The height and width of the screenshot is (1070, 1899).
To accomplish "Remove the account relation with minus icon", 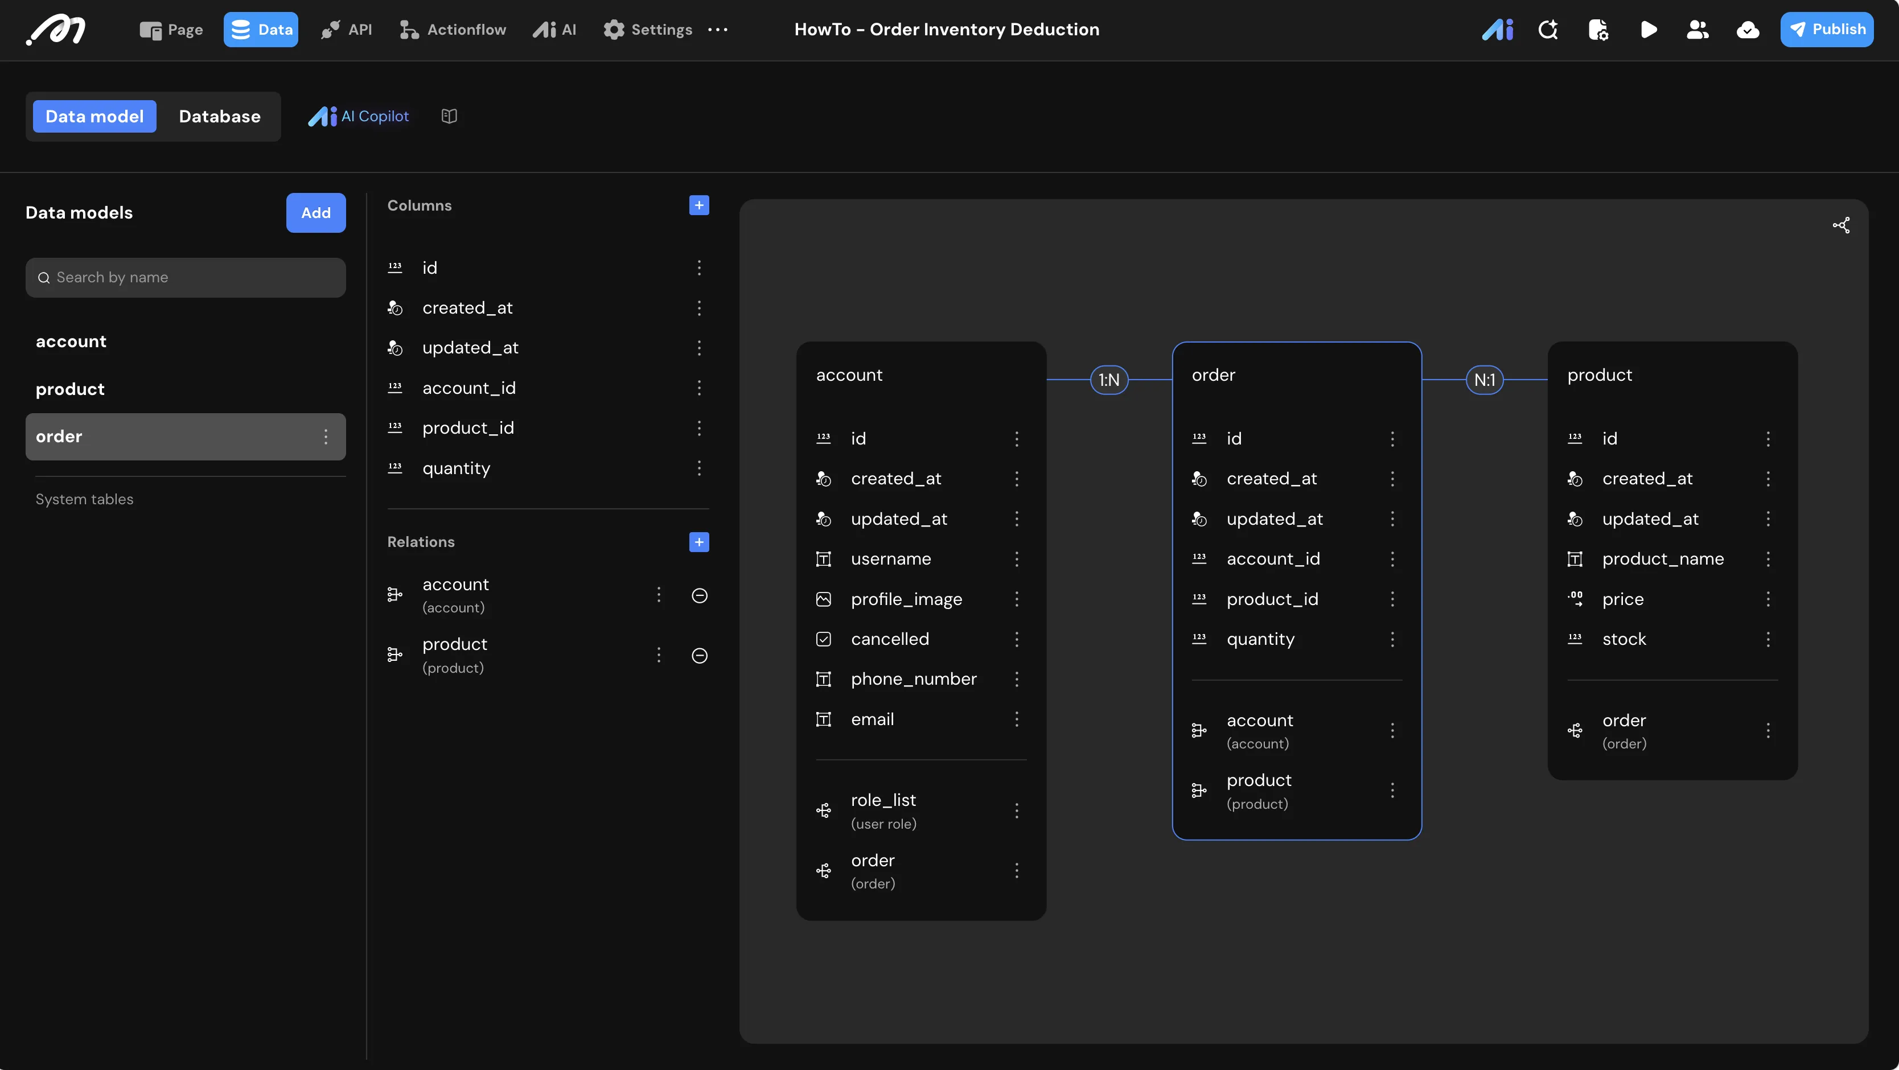I will pyautogui.click(x=700, y=595).
